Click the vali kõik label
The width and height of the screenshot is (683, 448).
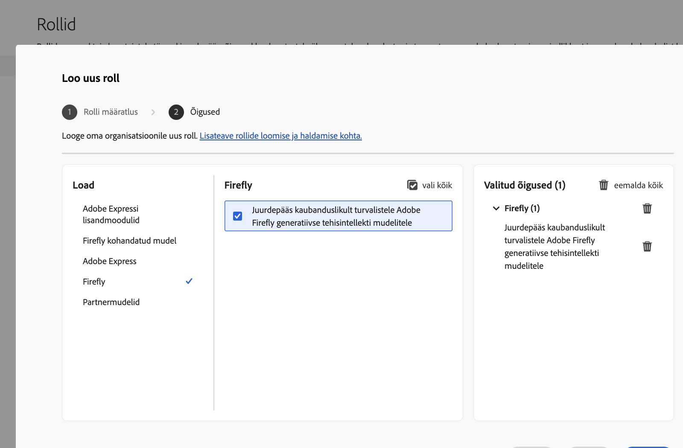coord(437,185)
